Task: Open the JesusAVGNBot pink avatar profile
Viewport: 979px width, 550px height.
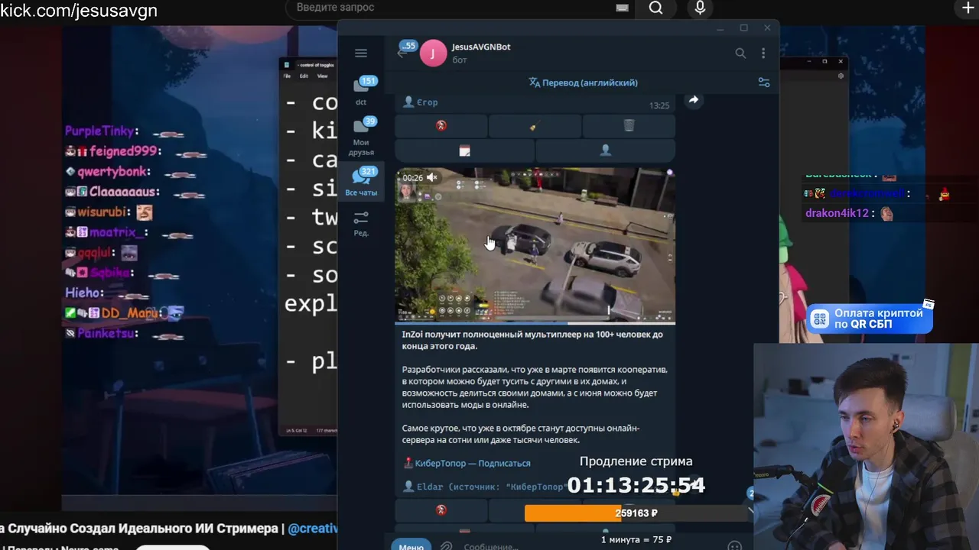Action: 433,53
